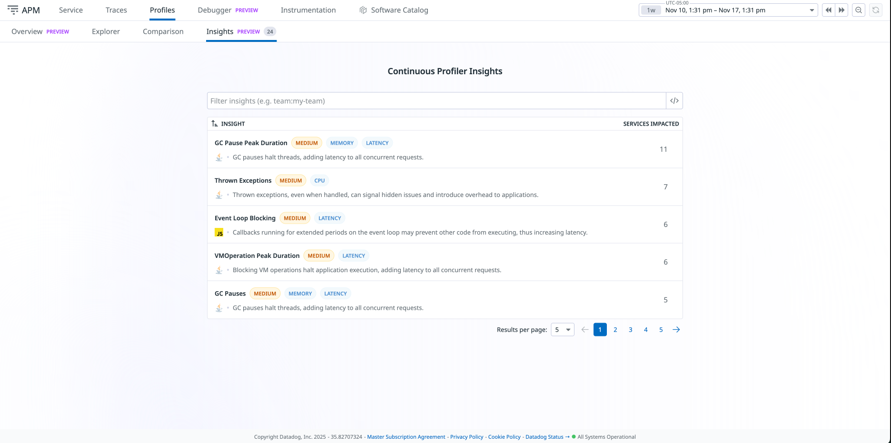The image size is (891, 443).
Task: Open the GC Pause Peak Duration insight
Action: click(x=251, y=143)
